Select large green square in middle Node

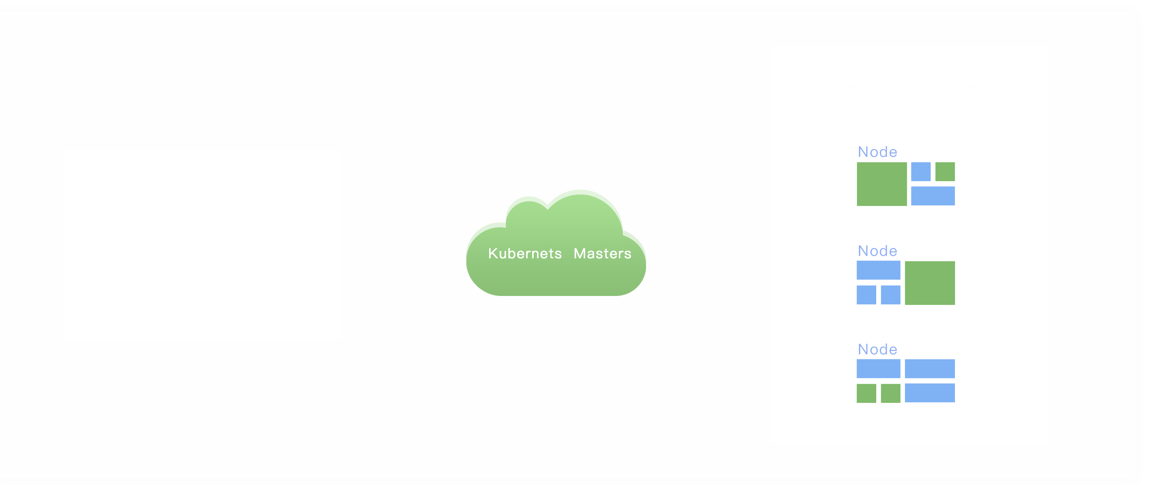(x=930, y=283)
